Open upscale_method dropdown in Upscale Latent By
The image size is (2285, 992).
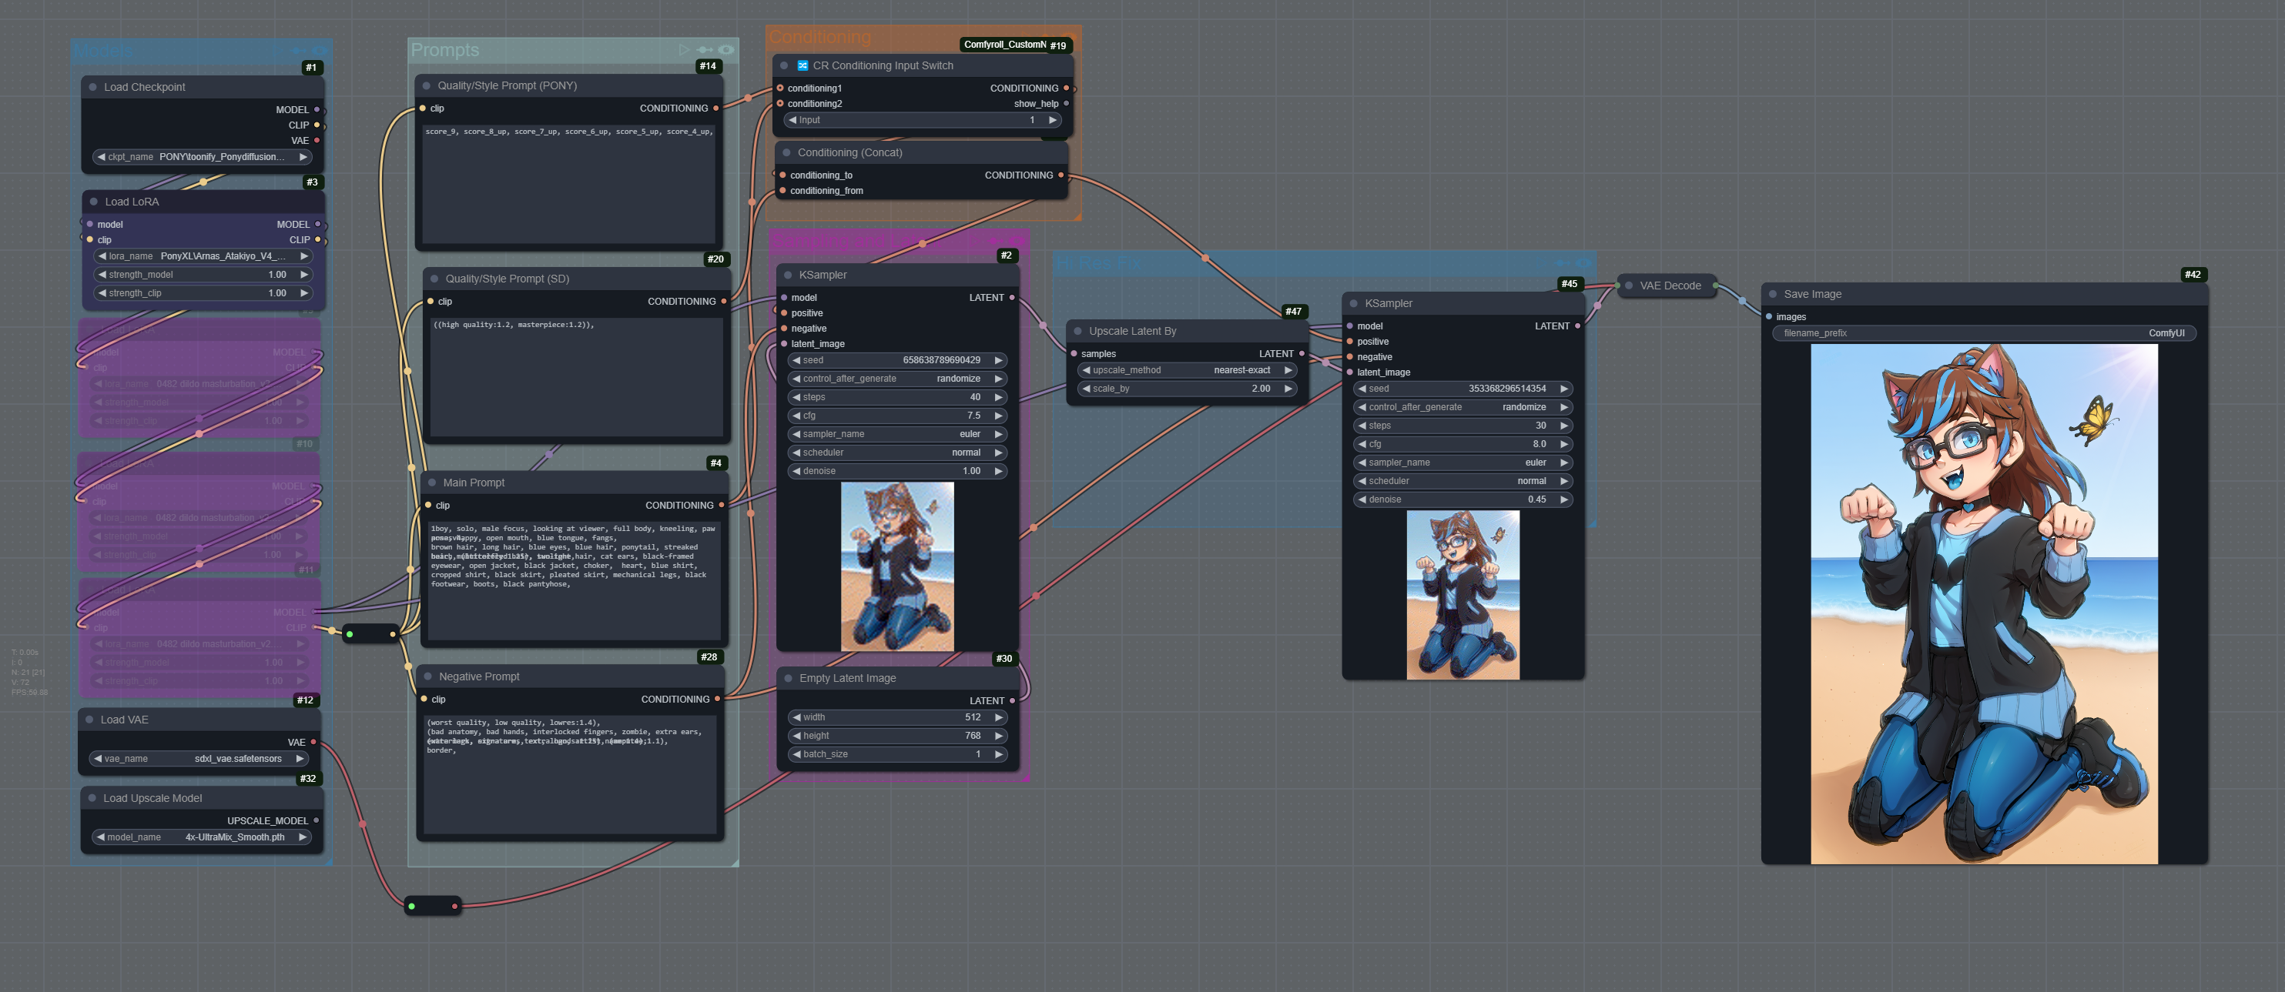point(1187,371)
